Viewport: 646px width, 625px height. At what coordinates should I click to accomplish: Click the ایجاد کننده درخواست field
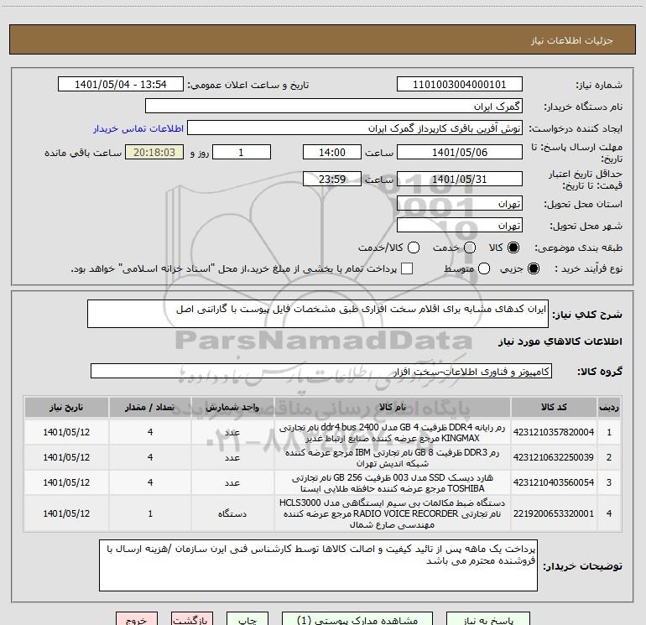(x=355, y=128)
